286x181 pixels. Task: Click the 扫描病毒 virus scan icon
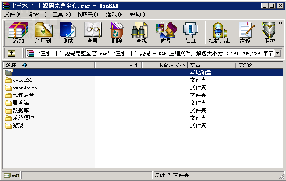click(x=219, y=33)
